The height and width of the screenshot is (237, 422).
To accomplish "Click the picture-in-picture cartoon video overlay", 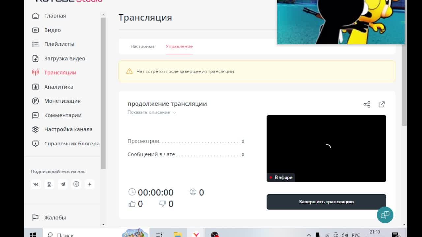I will [x=341, y=22].
